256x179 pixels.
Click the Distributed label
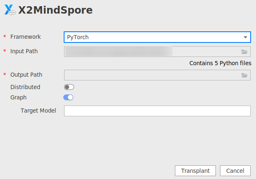click(x=25, y=87)
